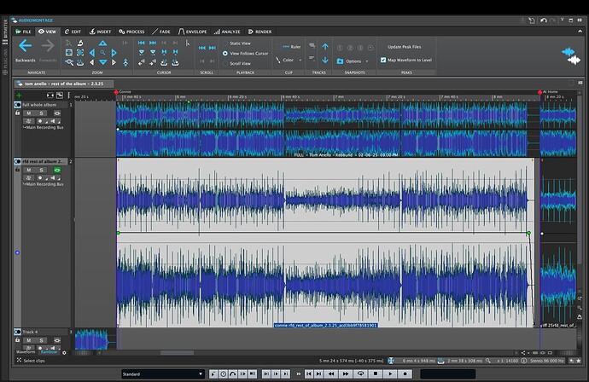Click scroll-to-start icon in Scroll group
589x382 pixels.
point(202,48)
